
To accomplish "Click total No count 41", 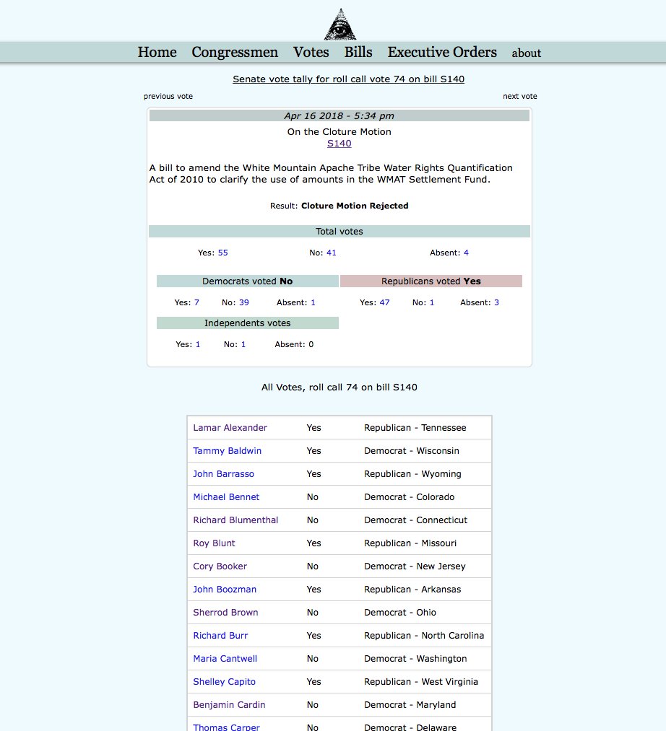I will pyautogui.click(x=332, y=253).
